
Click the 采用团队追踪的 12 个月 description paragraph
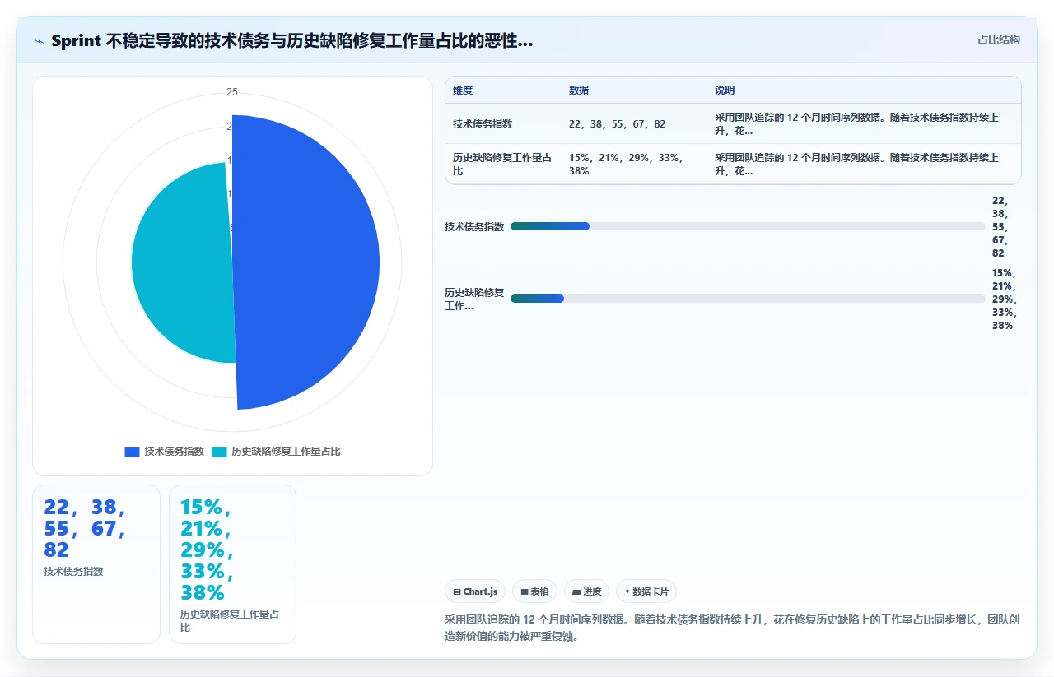[x=732, y=628]
